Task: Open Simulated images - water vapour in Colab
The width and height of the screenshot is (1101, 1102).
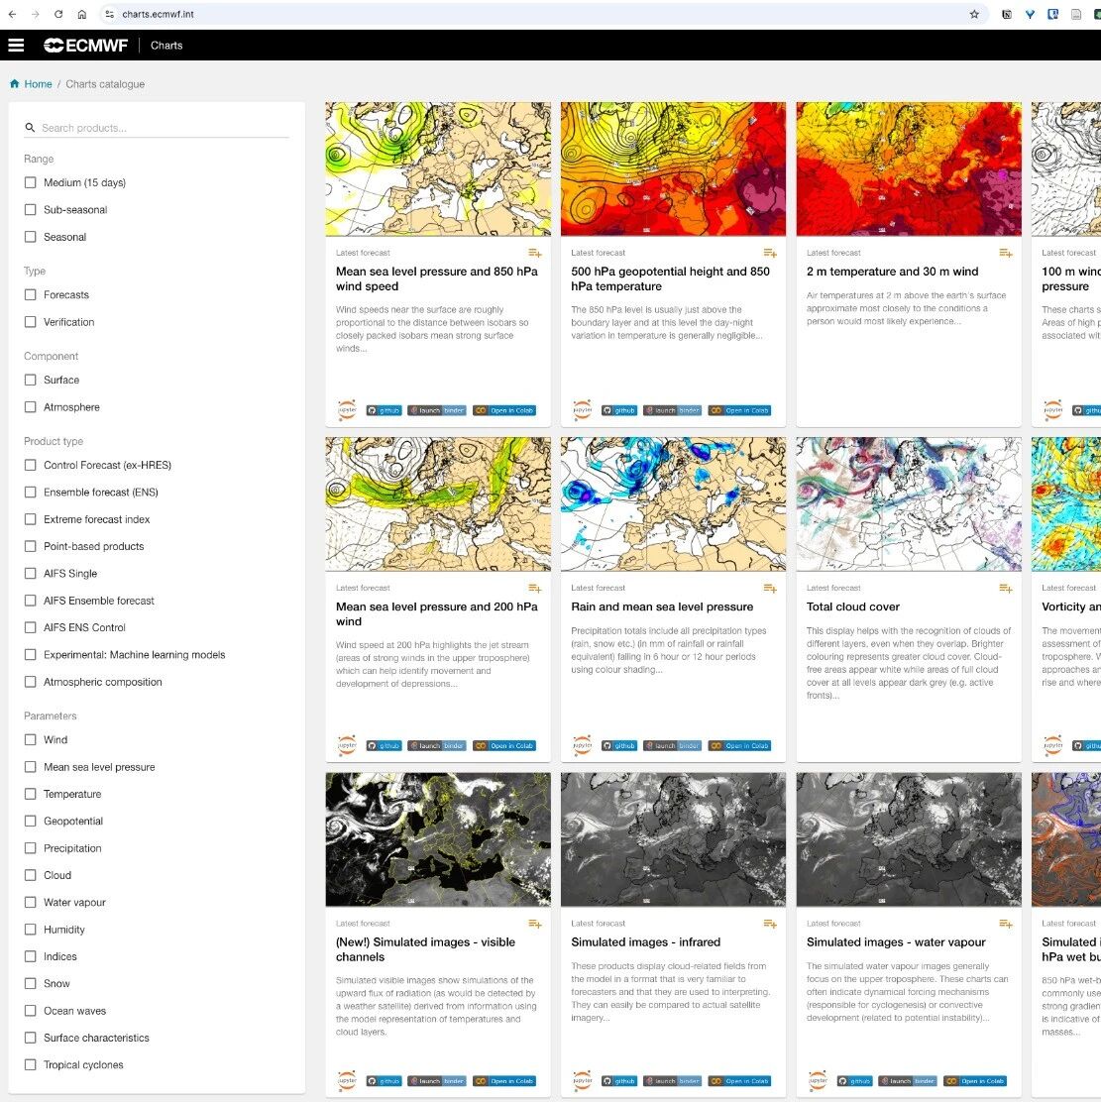Action: (975, 1081)
